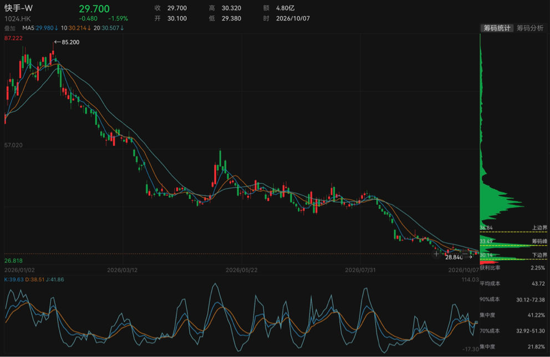Click the 28.840 low price marker
The image size is (550, 357).
coord(459,257)
